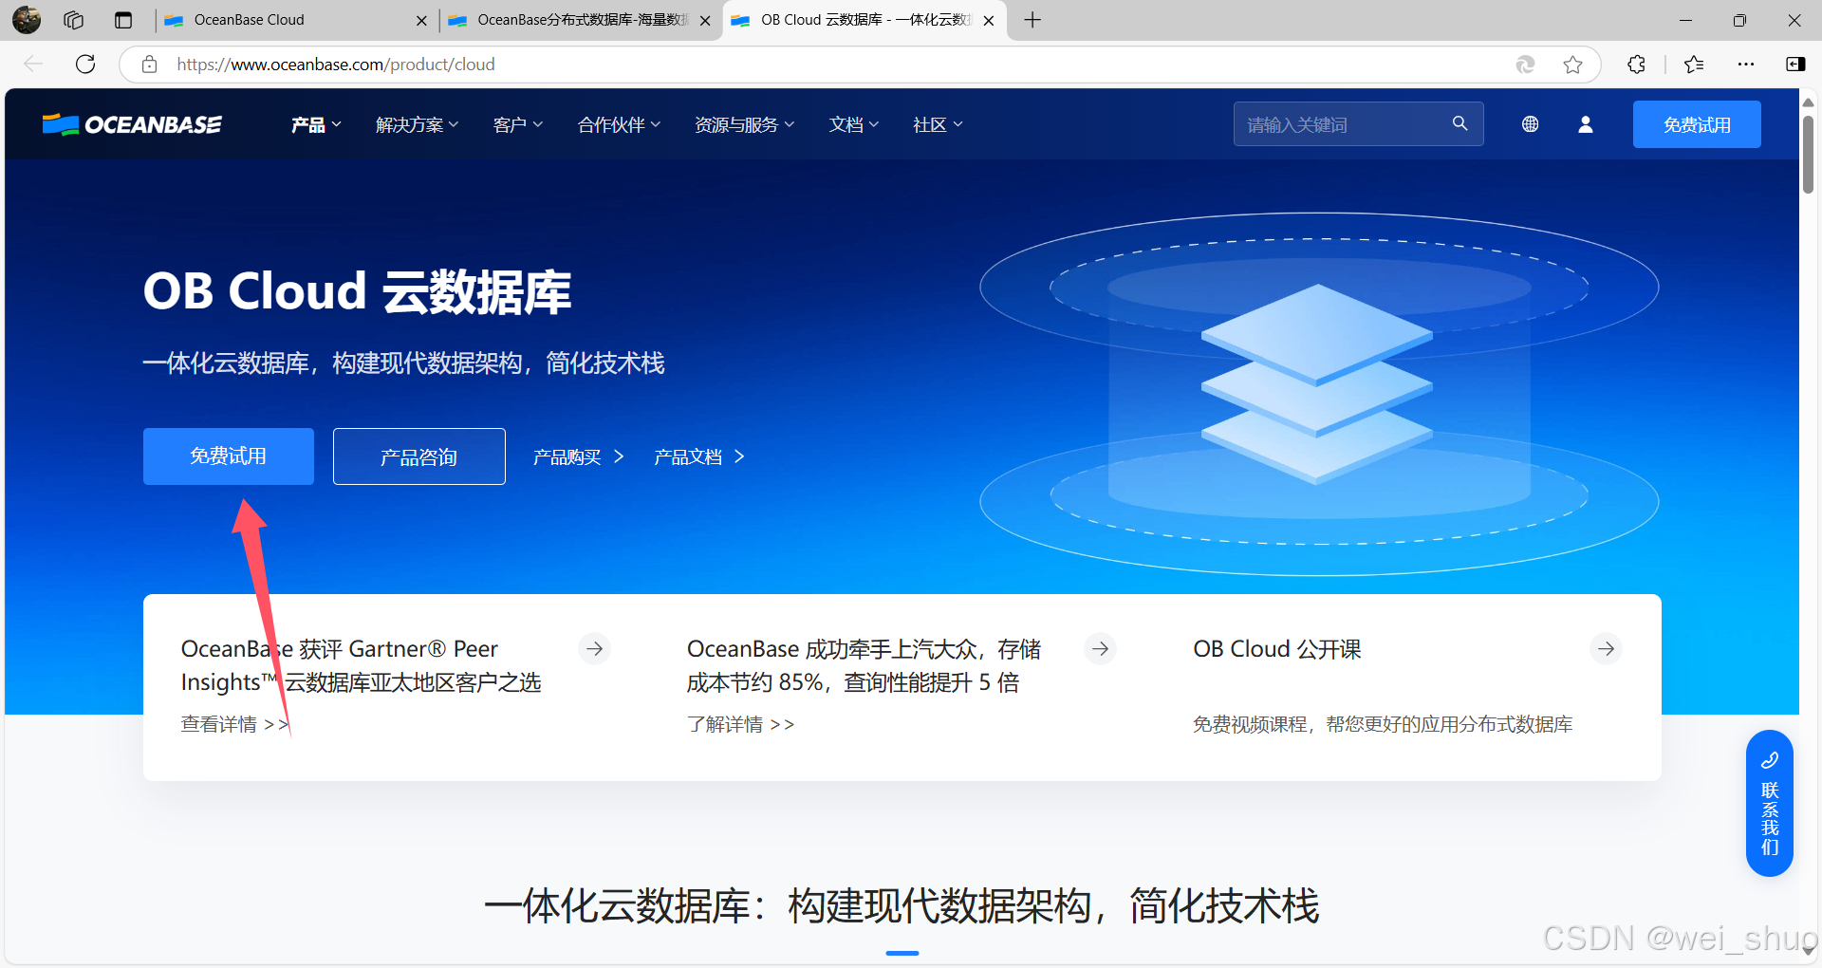Image resolution: width=1822 pixels, height=968 pixels.
Task: Add page to favorites star icon
Action: [x=1572, y=65]
